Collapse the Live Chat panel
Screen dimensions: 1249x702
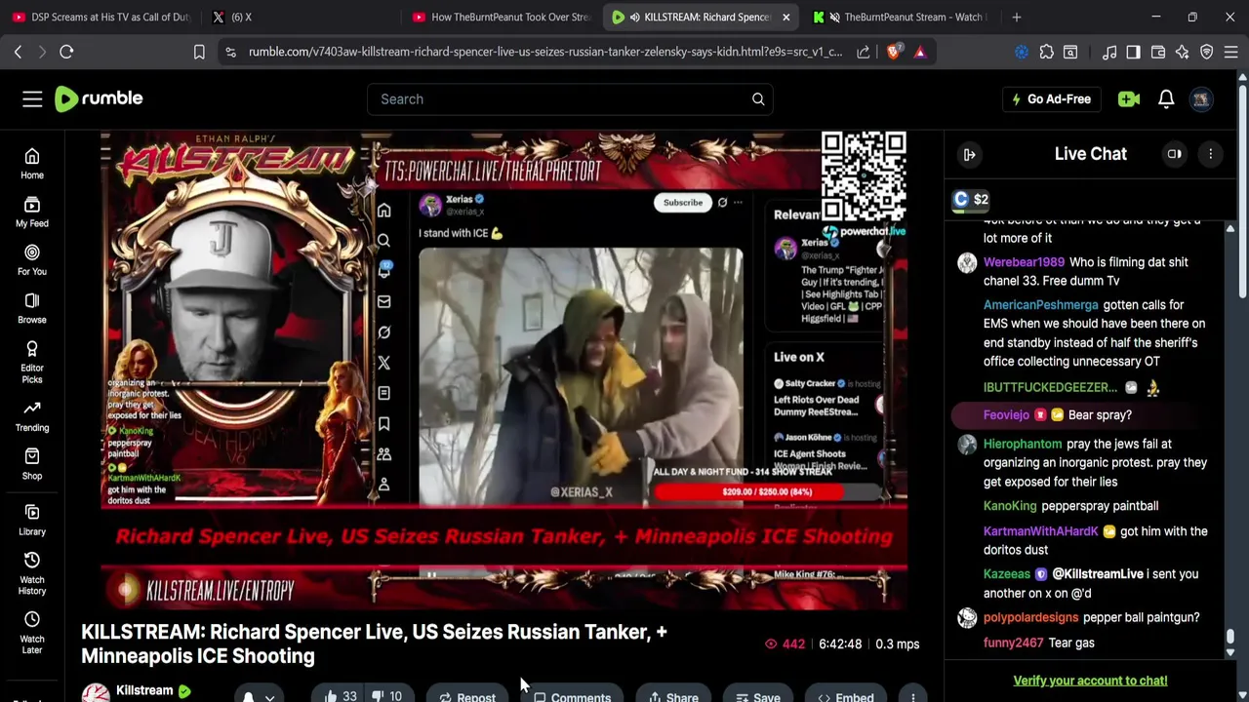click(969, 154)
